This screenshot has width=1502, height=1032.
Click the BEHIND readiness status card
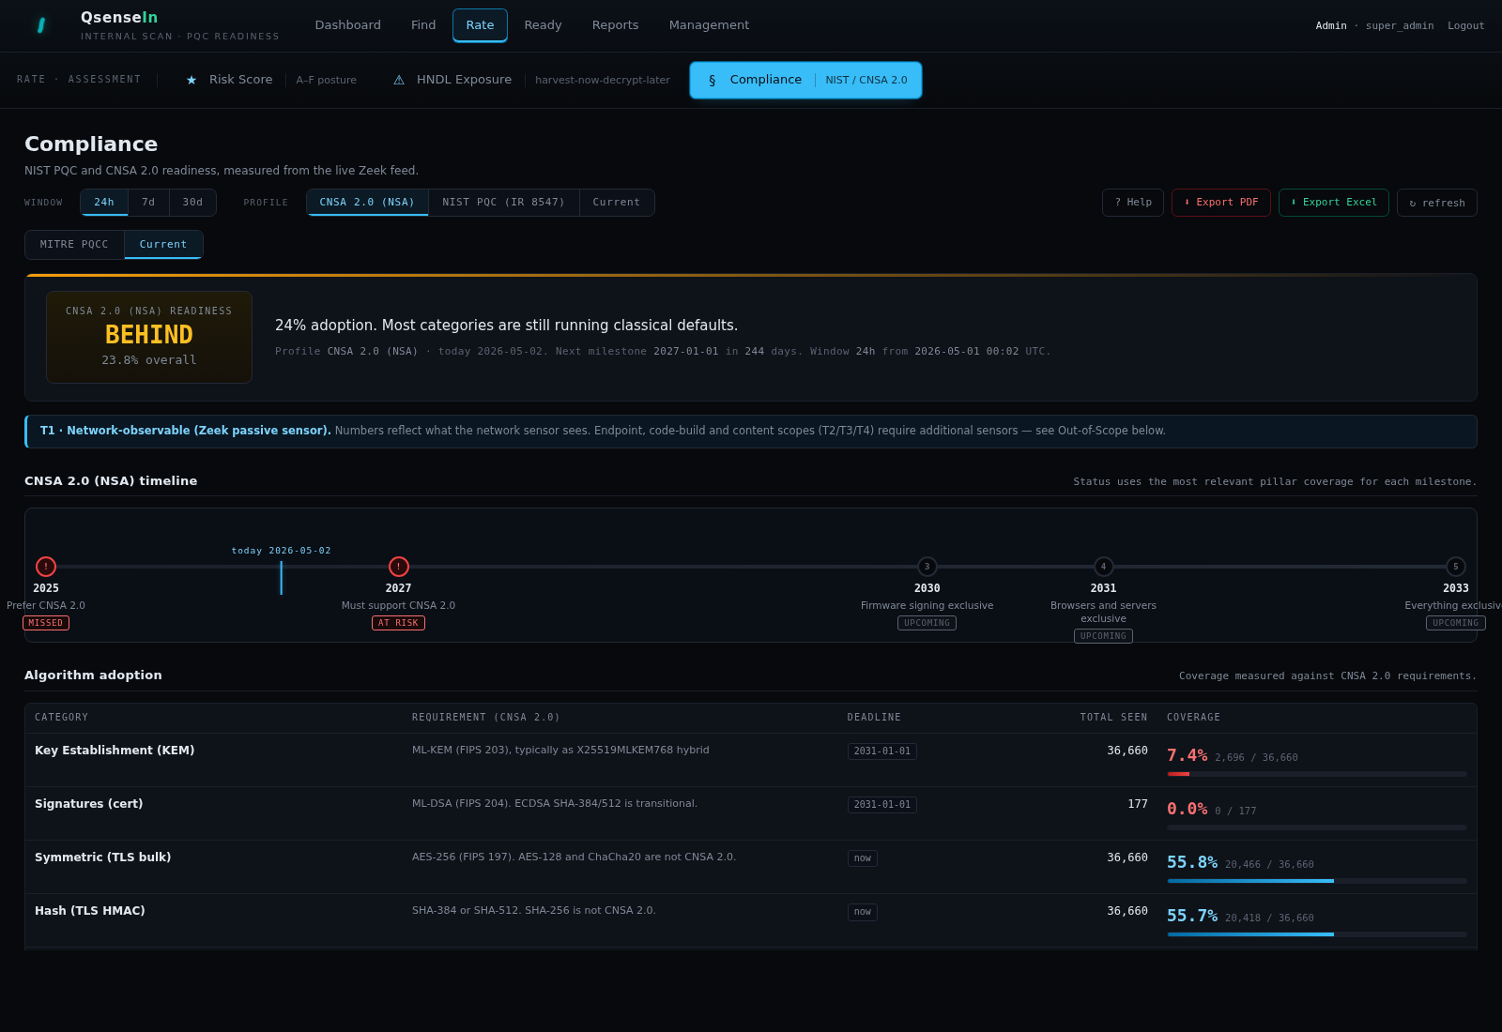point(149,337)
